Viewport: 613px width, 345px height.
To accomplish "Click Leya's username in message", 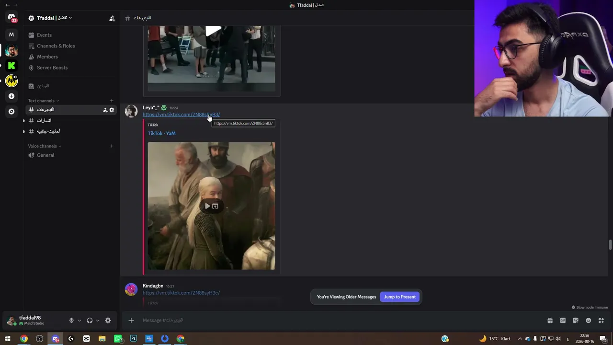I will [x=151, y=108].
